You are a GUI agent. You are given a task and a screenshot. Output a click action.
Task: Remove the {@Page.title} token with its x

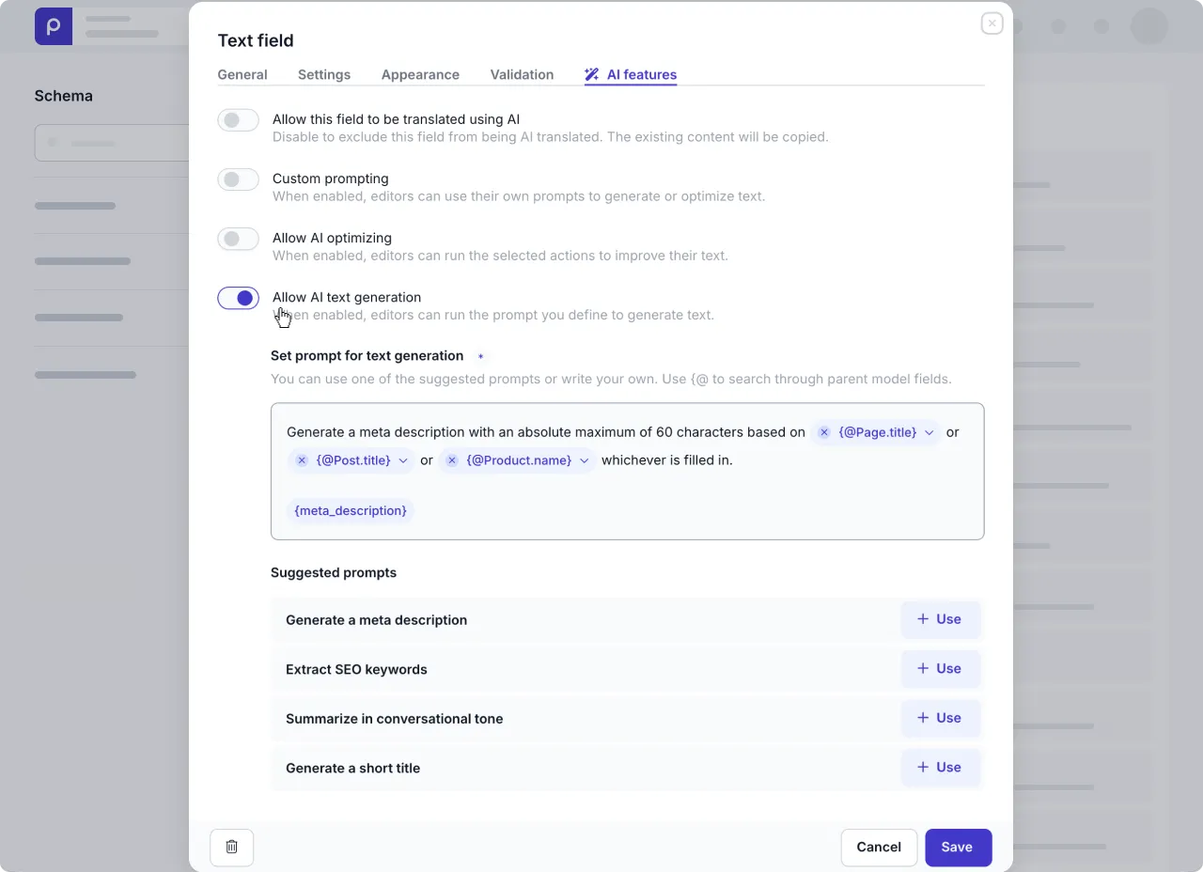(824, 432)
